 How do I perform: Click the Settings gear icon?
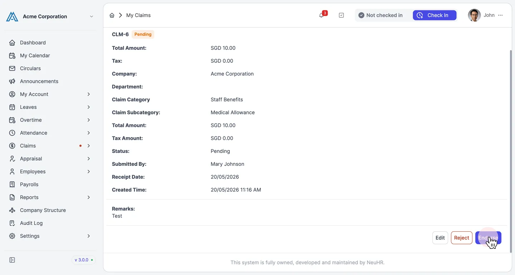pyautogui.click(x=12, y=236)
